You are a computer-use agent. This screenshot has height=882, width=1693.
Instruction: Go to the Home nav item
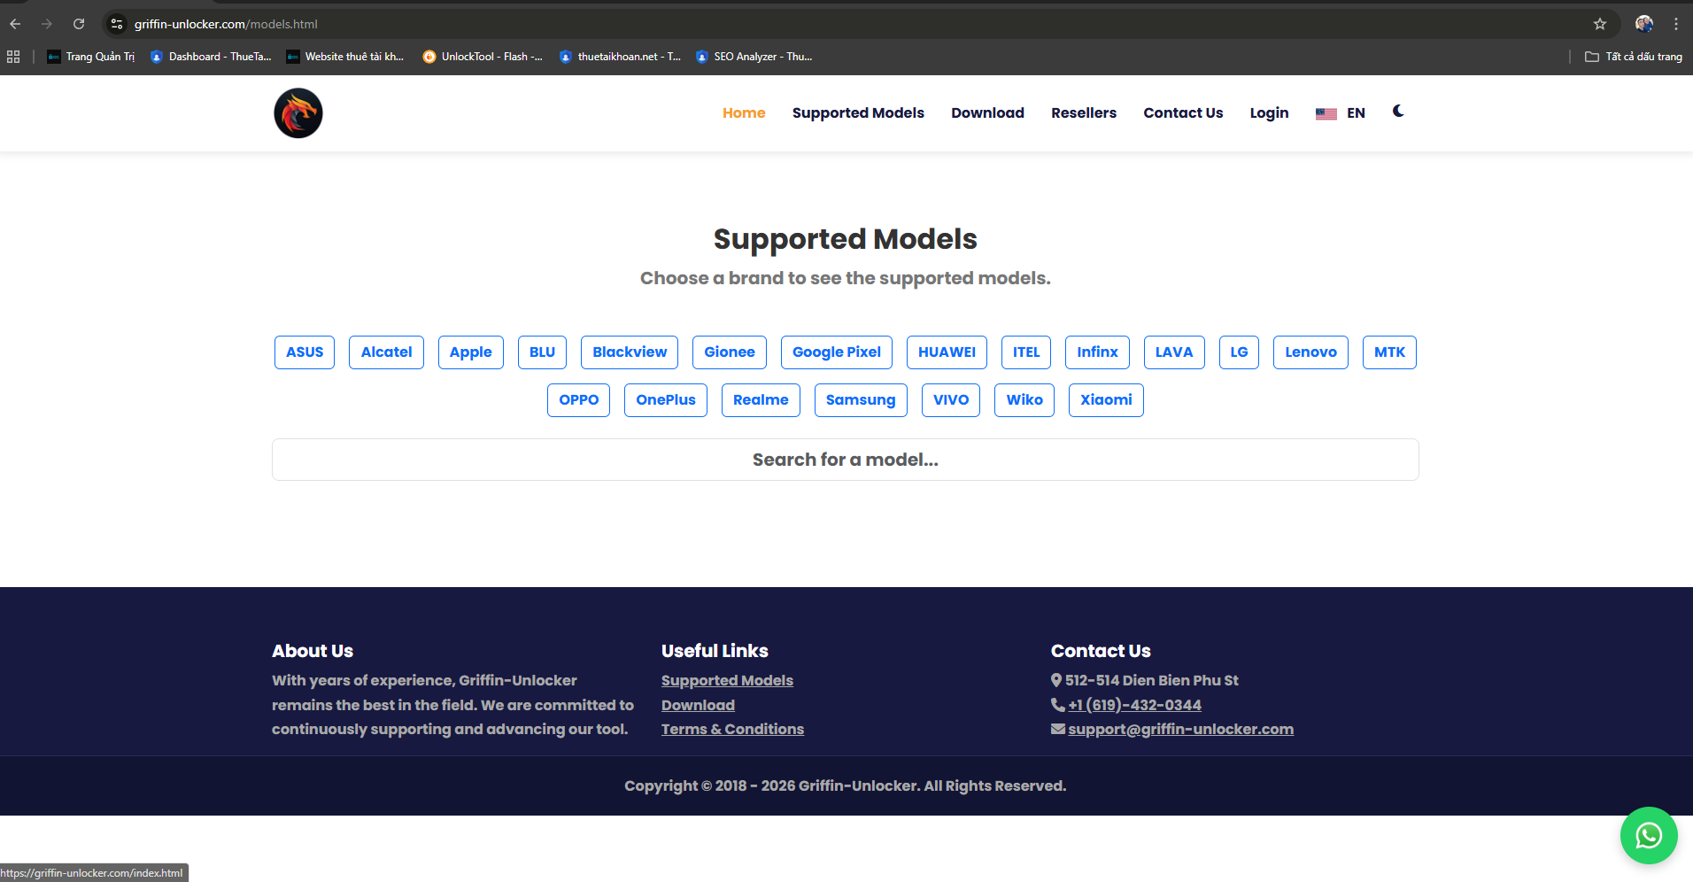pyautogui.click(x=744, y=113)
